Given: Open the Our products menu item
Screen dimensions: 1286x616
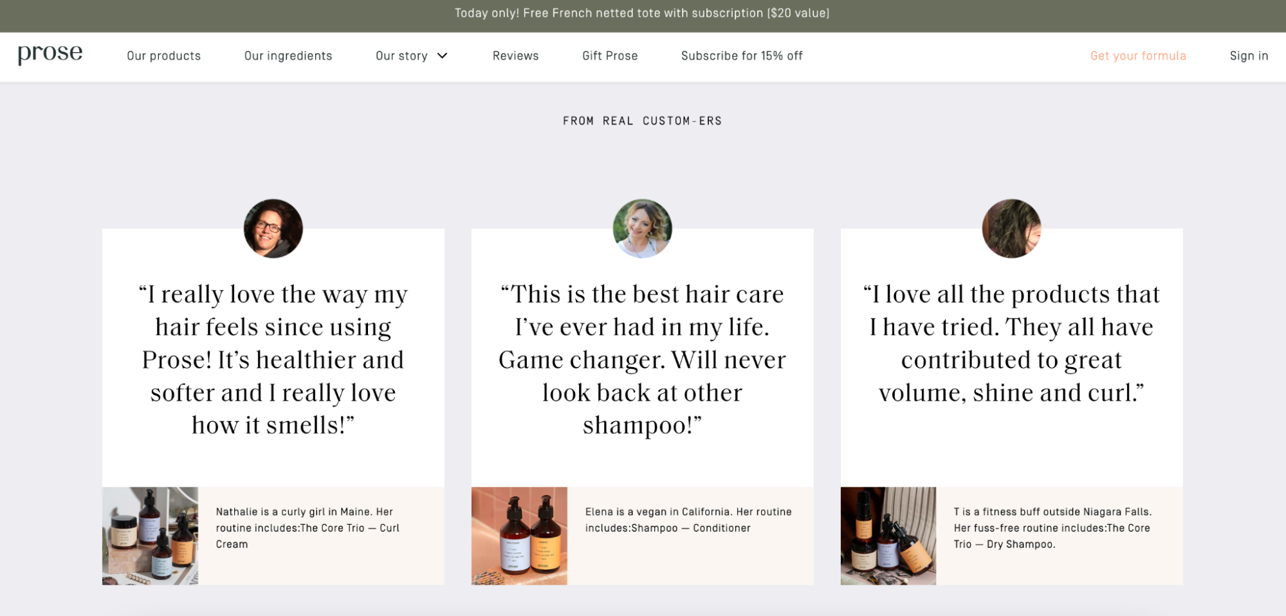Looking at the screenshot, I should click(x=164, y=56).
